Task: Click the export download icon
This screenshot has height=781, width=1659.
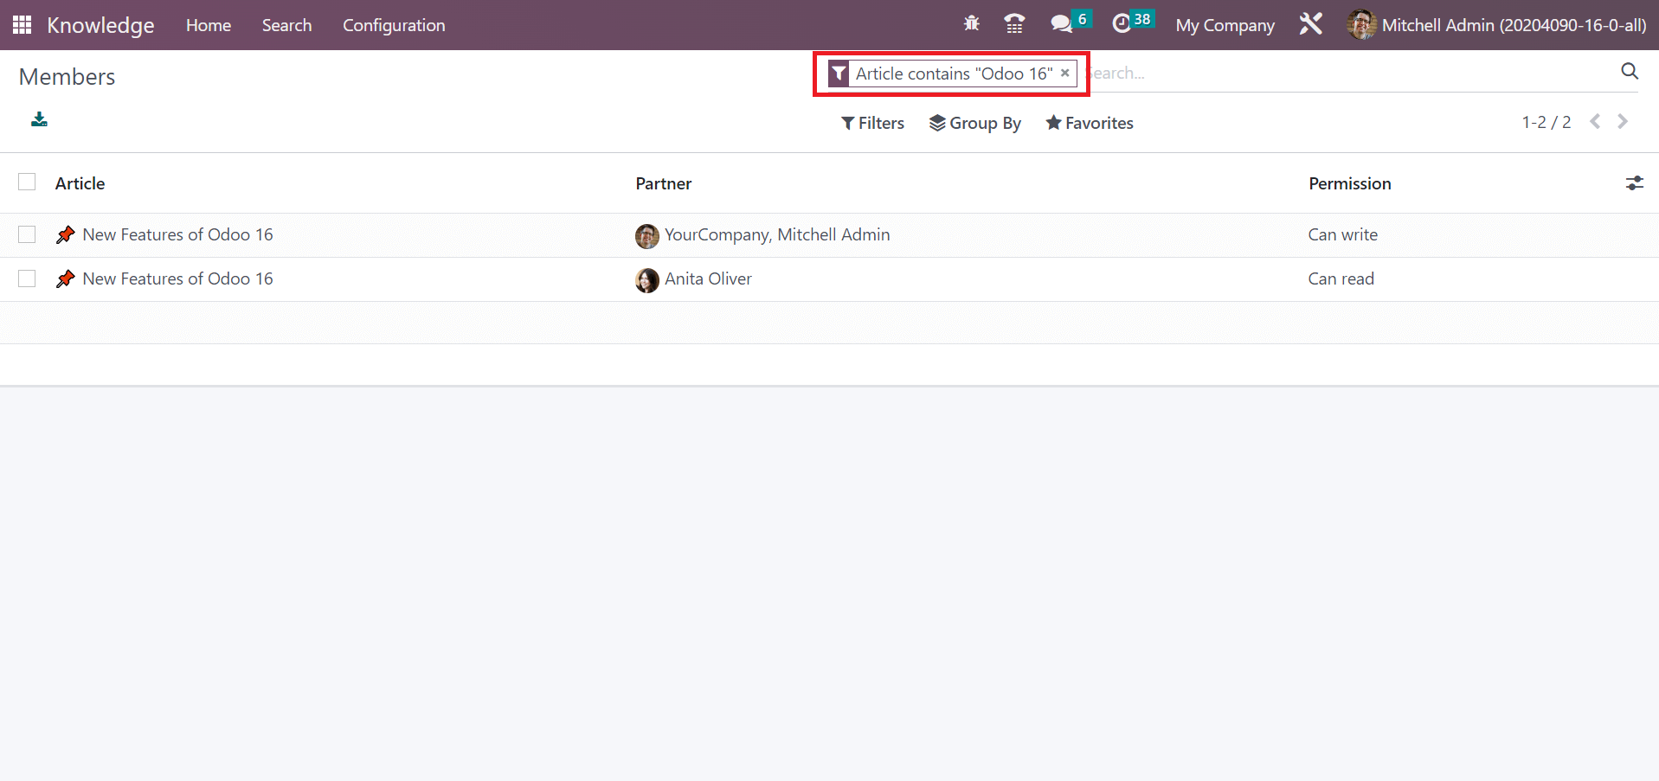Action: coord(39,119)
